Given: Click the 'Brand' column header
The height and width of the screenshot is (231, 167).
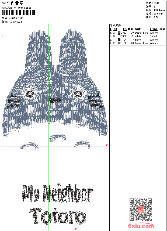Looking at the screenshot, I should pos(154,29).
